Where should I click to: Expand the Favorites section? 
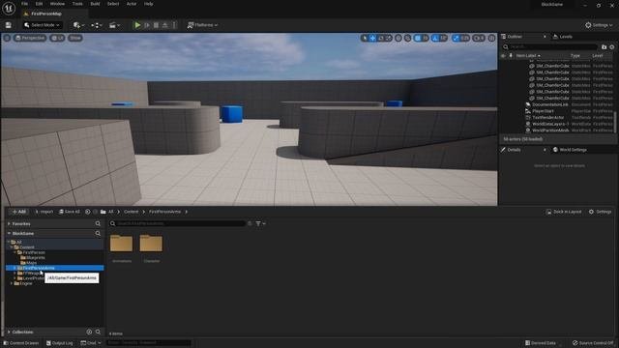(x=9, y=223)
